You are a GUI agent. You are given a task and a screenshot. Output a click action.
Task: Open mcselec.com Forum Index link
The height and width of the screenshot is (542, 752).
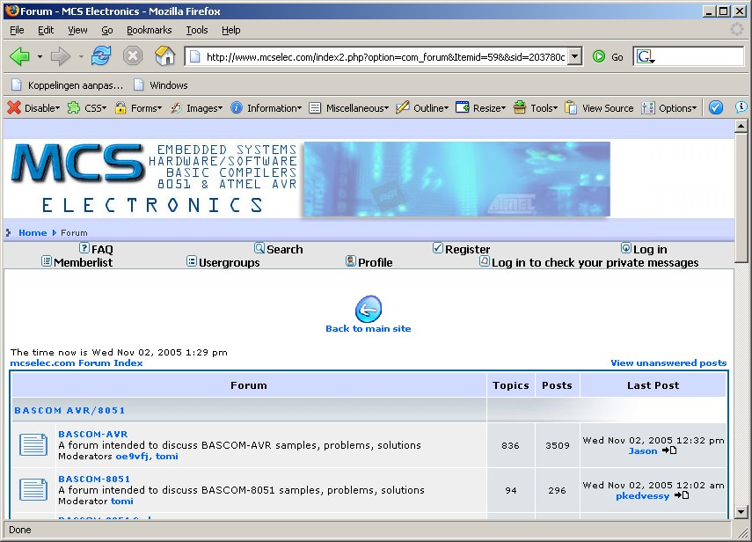(77, 363)
